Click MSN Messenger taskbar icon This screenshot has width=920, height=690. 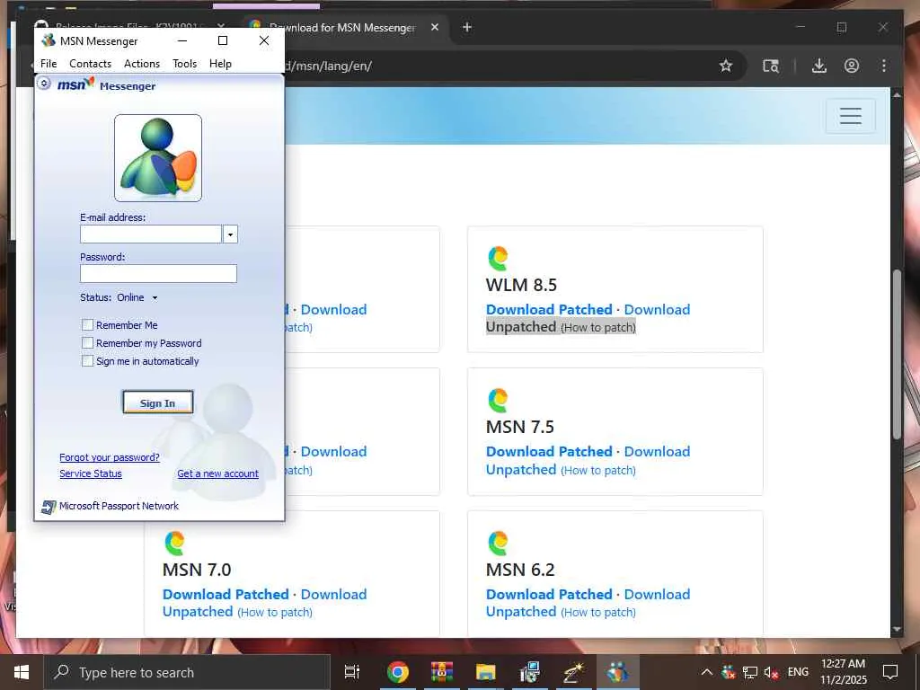[x=618, y=672]
